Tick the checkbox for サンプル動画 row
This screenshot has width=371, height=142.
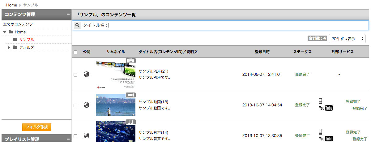click(x=75, y=105)
